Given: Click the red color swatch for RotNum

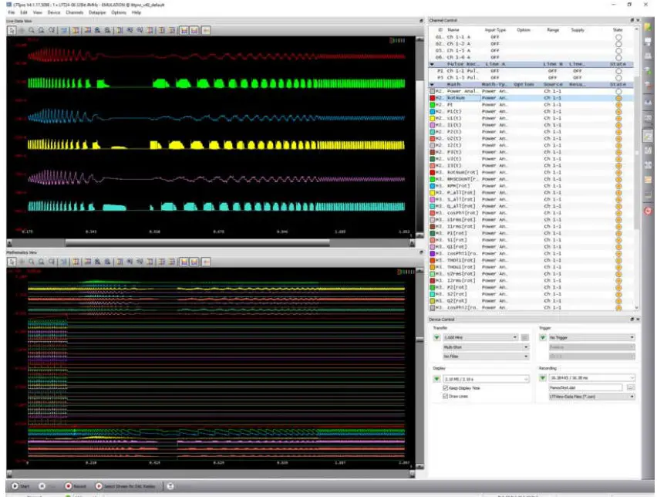Looking at the screenshot, I should coord(433,98).
